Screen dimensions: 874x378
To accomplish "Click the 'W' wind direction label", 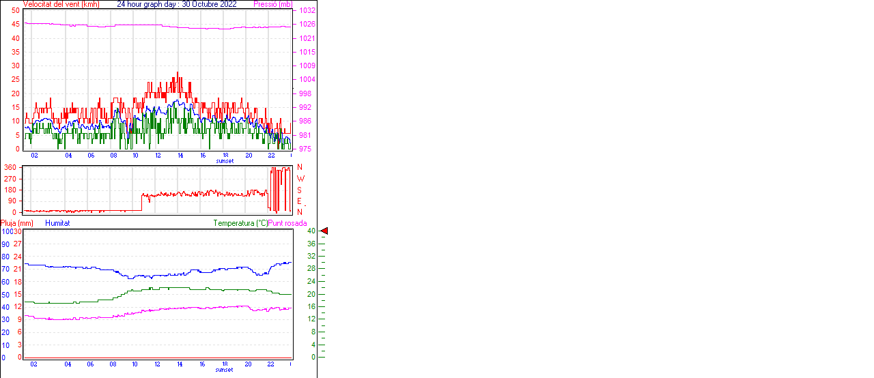I will tap(300, 179).
